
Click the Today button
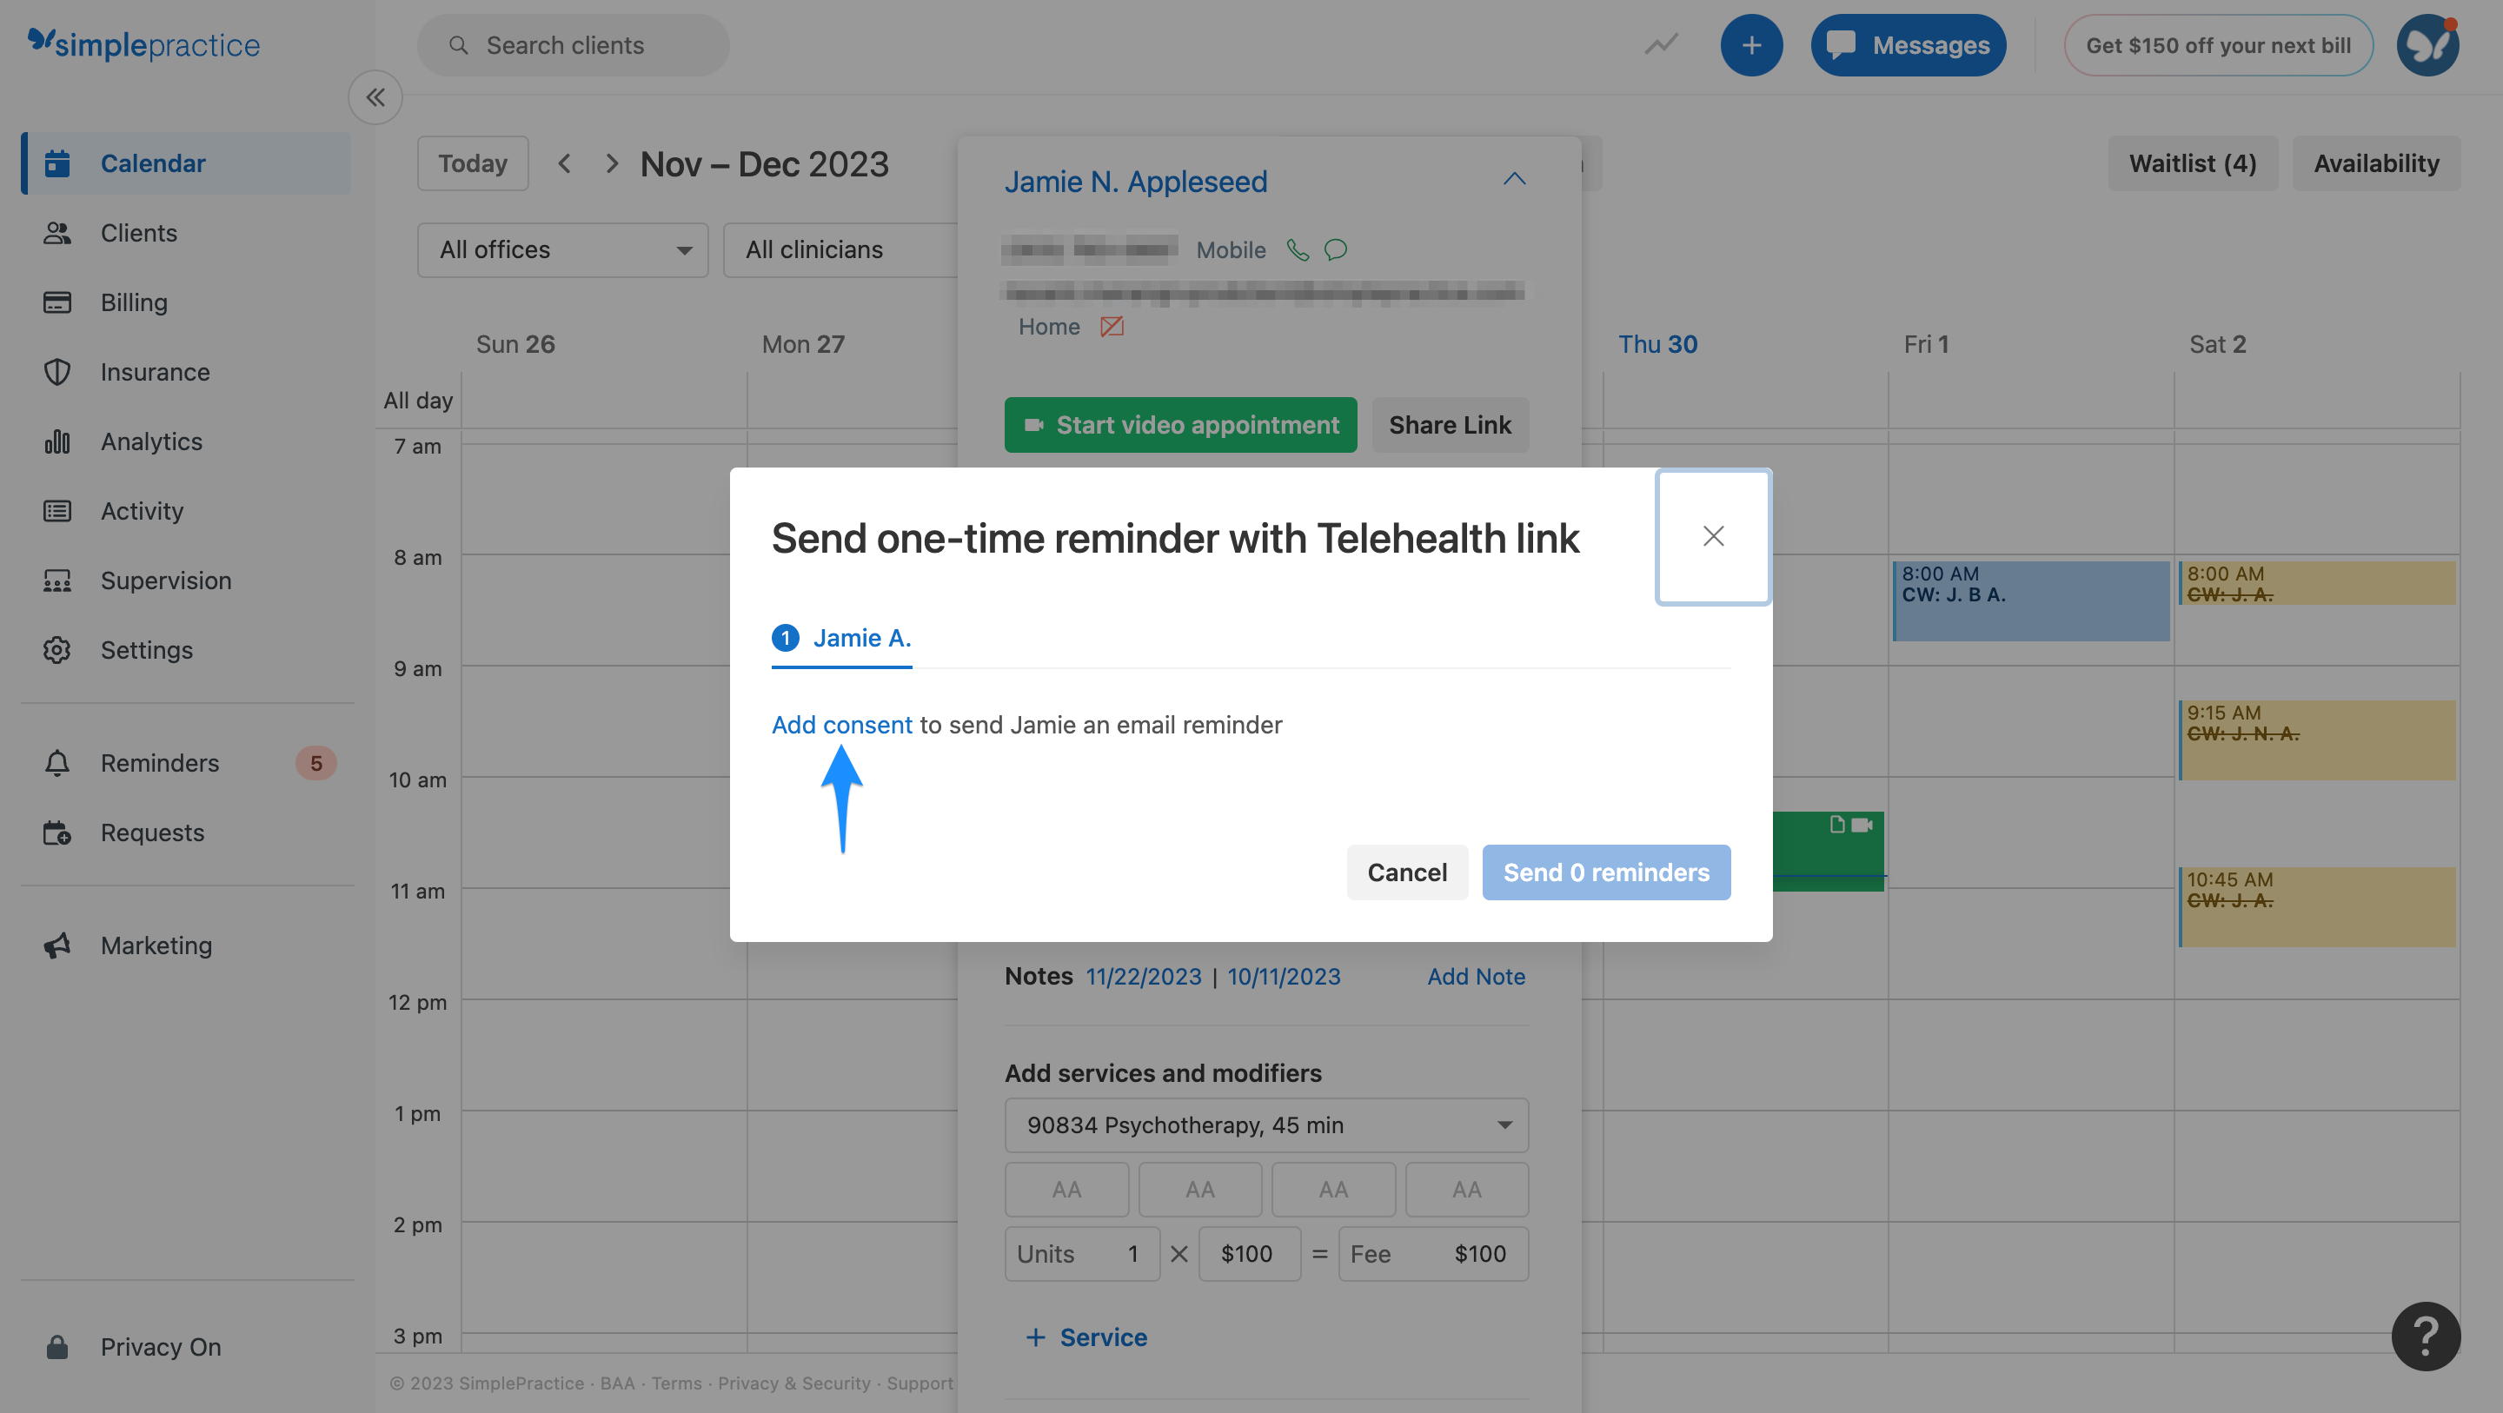click(x=473, y=163)
